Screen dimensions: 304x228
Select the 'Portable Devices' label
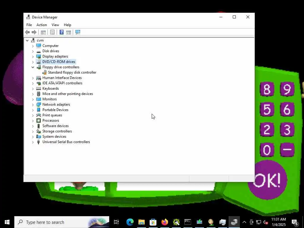55,110
